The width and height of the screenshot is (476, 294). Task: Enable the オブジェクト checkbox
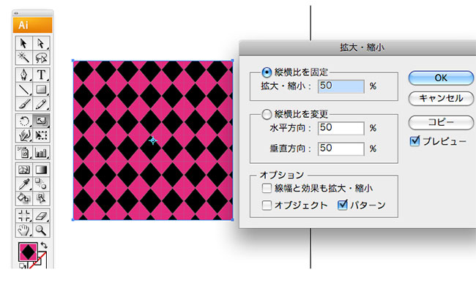click(x=267, y=206)
